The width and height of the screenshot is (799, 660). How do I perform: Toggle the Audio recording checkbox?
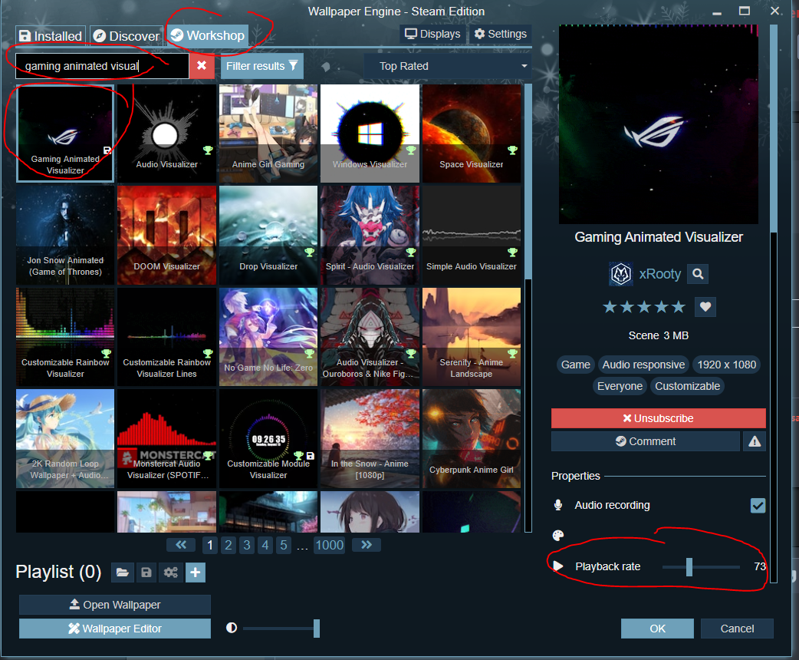pos(758,505)
